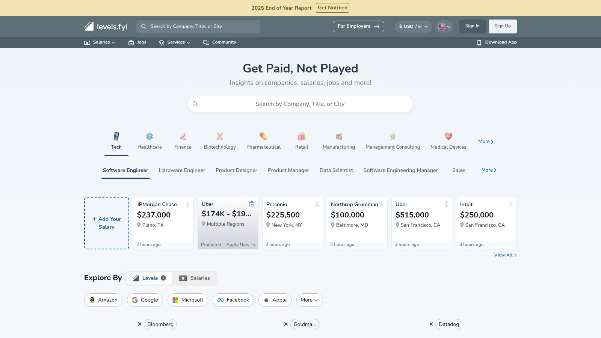
Task: Switch to the Product Manager tab
Action: click(x=288, y=171)
